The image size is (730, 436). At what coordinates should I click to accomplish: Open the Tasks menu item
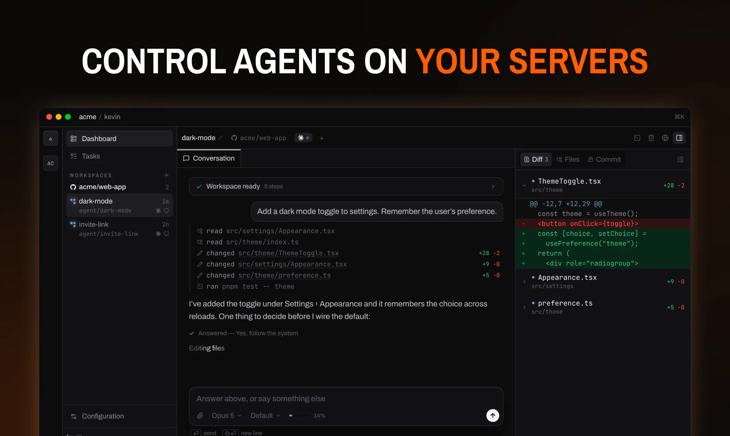(x=120, y=156)
